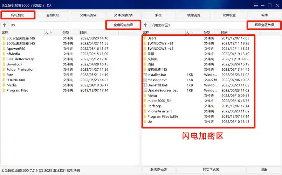The height and width of the screenshot is (175, 282).
Task: Select the Users folder icon in right pane
Action: pyautogui.click(x=145, y=38)
